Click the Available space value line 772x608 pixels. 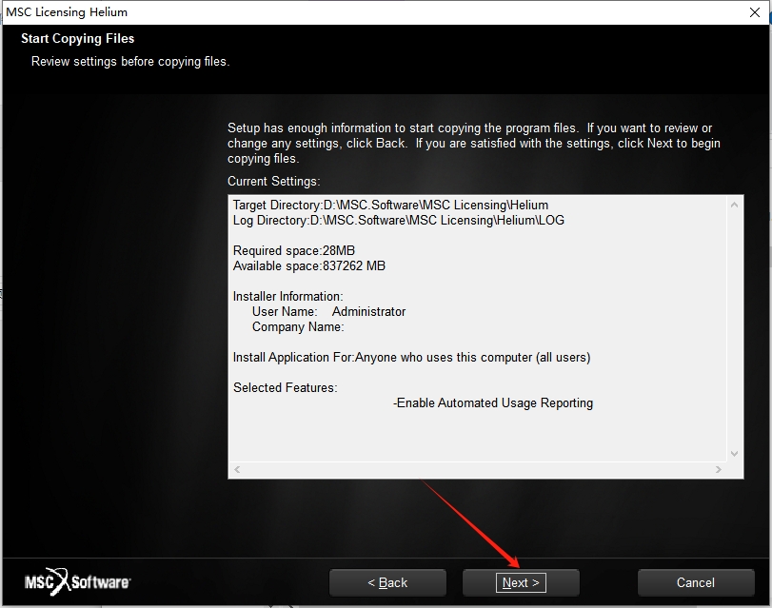[x=308, y=265]
